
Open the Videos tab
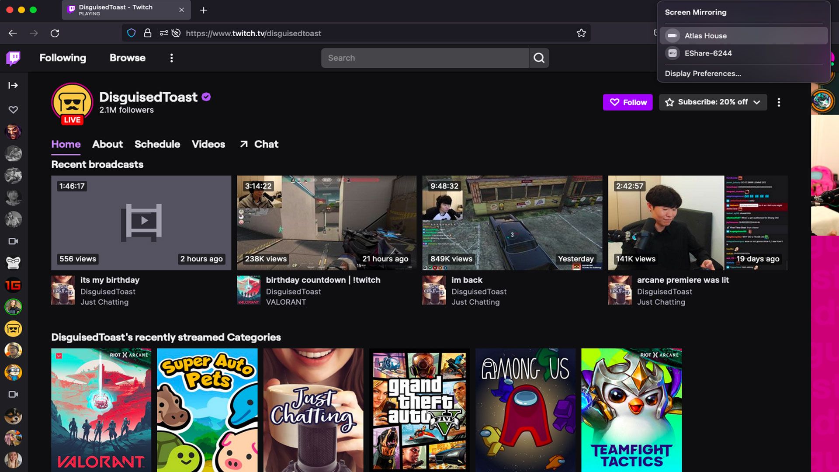coord(208,144)
